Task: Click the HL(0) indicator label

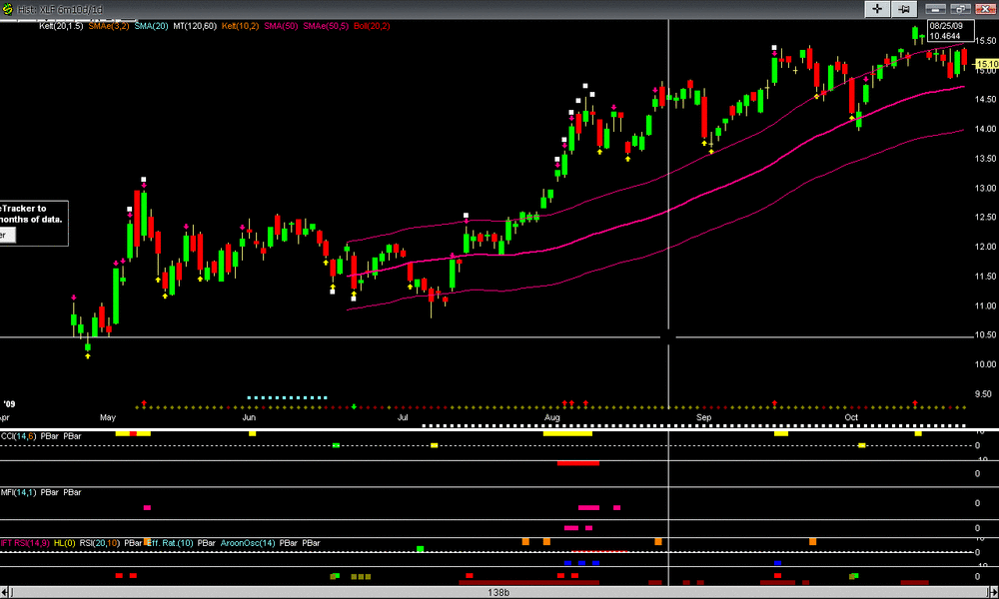Action: (x=64, y=543)
